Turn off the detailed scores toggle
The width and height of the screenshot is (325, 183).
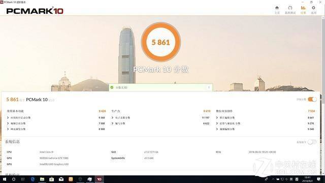(312, 100)
